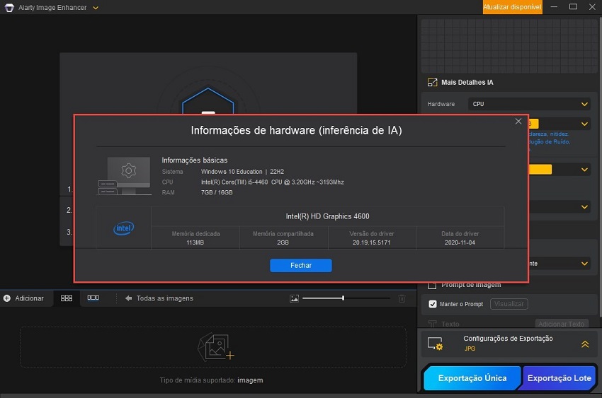Open the dark dropdown below the yellow bar
The height and width of the screenshot is (398, 602).
tap(584, 207)
